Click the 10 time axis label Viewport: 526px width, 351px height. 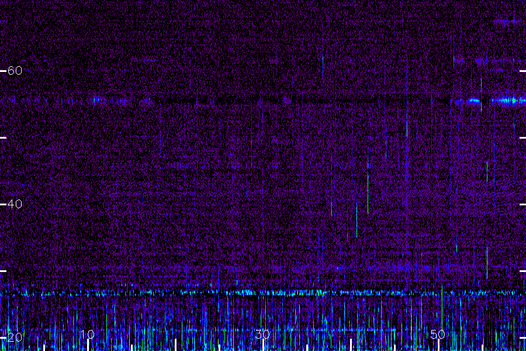87,334
